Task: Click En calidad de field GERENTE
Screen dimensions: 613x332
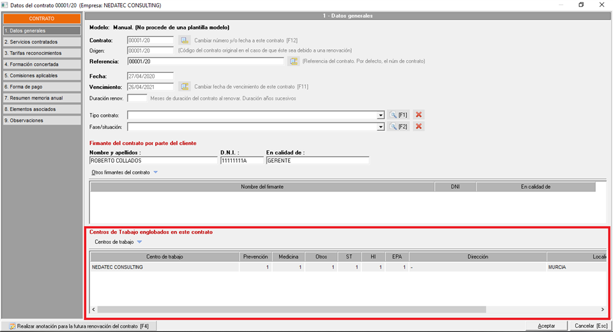Action: [317, 161]
